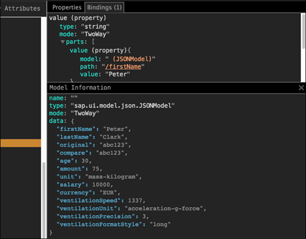Image resolution: width=306 pixels, height=239 pixels.
Task: Open the Attributes tab
Action: 22,8
